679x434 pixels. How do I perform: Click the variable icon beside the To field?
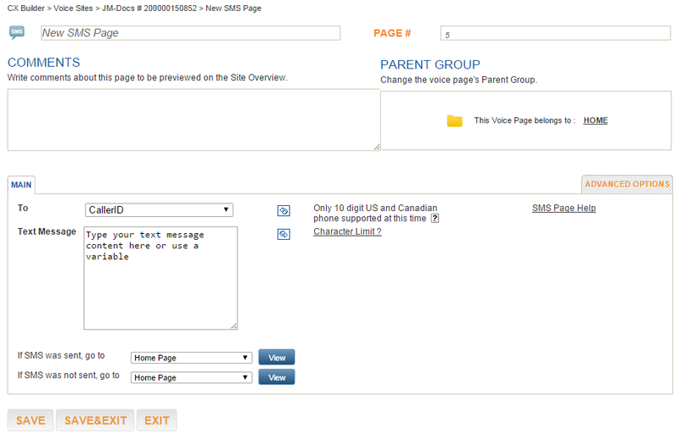[283, 210]
